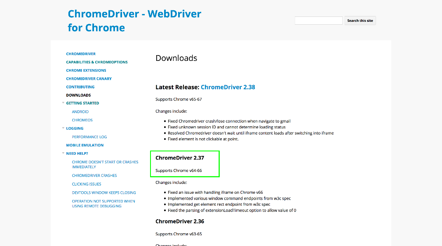Click the ChromeDriver - WebDriver for Chrome title
This screenshot has height=246, width=442.
point(134,21)
